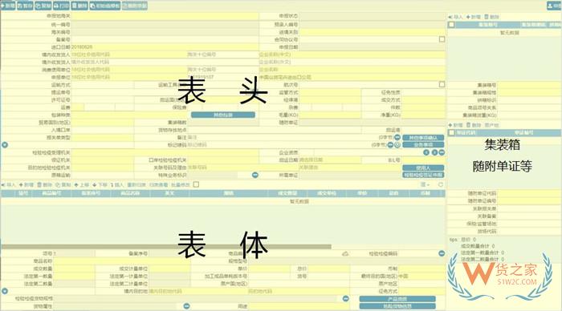Click the 暂存 save-draft toolbar button
The image size is (562, 311).
25,6
